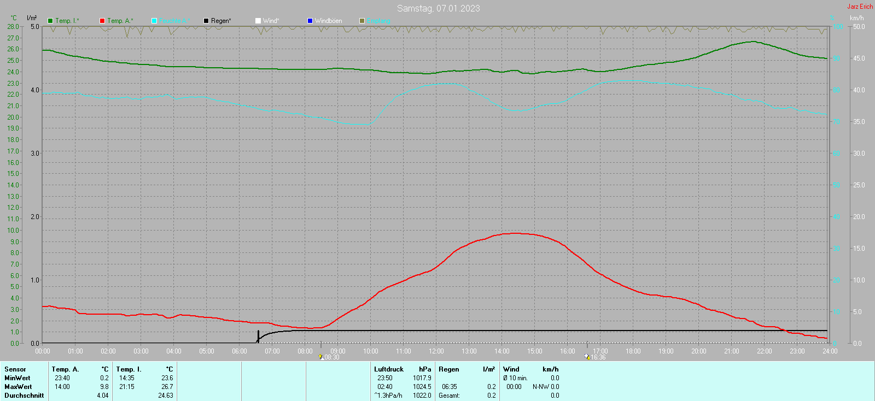
Task: Click the red Temp. A. legend square
Action: click(x=102, y=21)
